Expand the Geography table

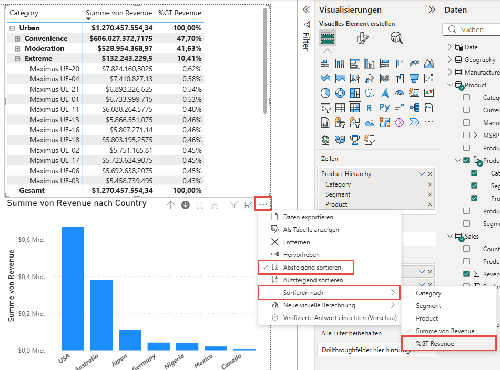tap(450, 59)
